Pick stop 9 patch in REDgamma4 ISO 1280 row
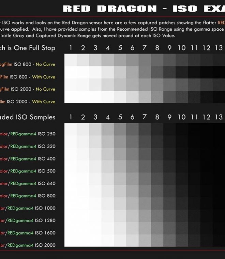The image size is (225, 259). point(169,216)
